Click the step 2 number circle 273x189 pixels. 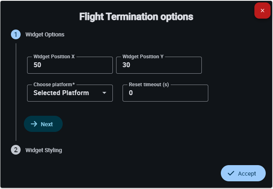(x=16, y=150)
